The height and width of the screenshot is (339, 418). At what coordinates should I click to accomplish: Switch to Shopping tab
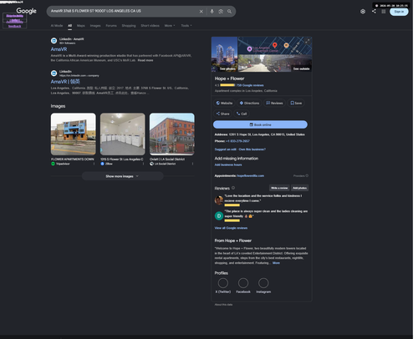tap(129, 26)
